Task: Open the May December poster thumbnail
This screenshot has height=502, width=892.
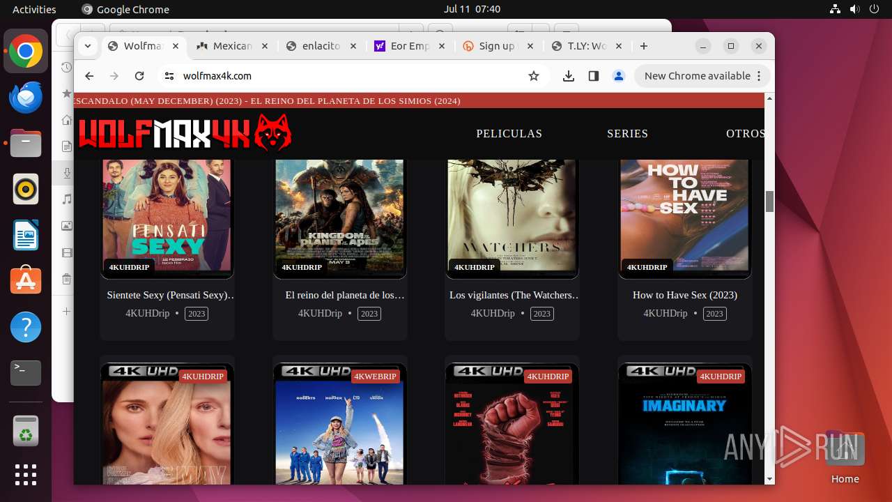Action: coord(167,424)
